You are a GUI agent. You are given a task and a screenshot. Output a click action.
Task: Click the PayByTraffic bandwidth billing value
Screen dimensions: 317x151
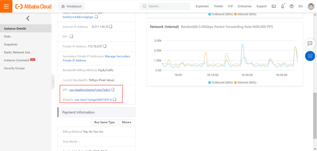[106, 70]
